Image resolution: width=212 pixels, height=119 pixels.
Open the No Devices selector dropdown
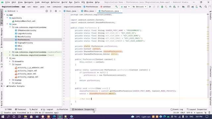[139, 7]
